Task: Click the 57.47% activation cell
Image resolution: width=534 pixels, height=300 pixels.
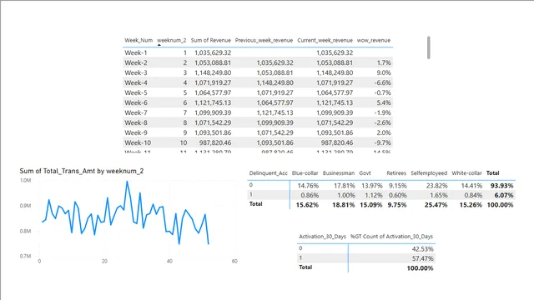Action: pos(423,258)
